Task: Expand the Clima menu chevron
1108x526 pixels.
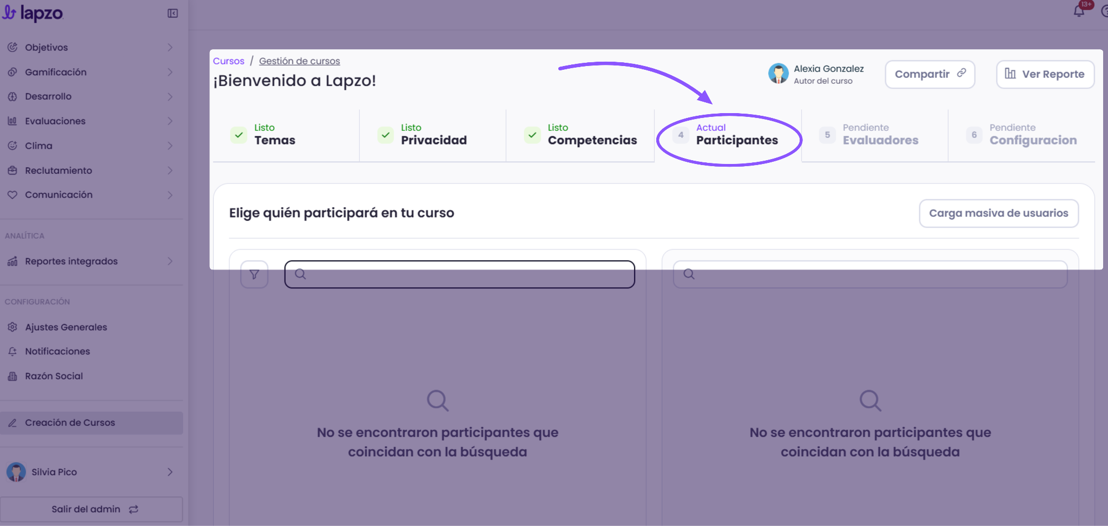Action: (x=170, y=146)
